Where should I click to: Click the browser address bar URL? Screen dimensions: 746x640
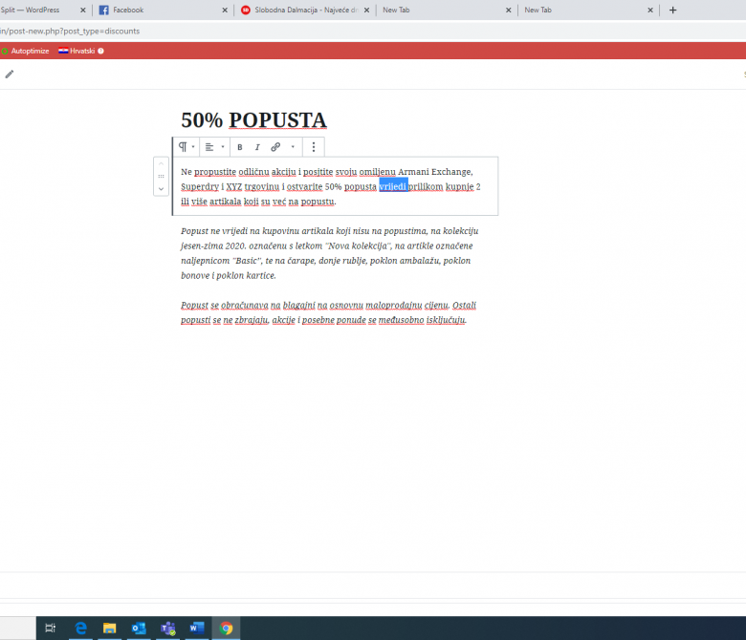(x=70, y=32)
